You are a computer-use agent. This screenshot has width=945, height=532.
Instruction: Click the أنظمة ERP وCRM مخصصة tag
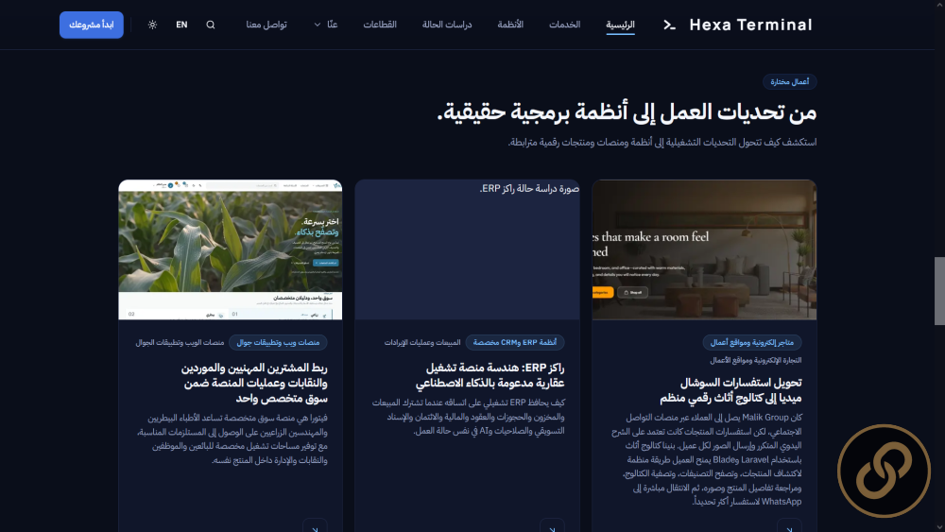515,342
